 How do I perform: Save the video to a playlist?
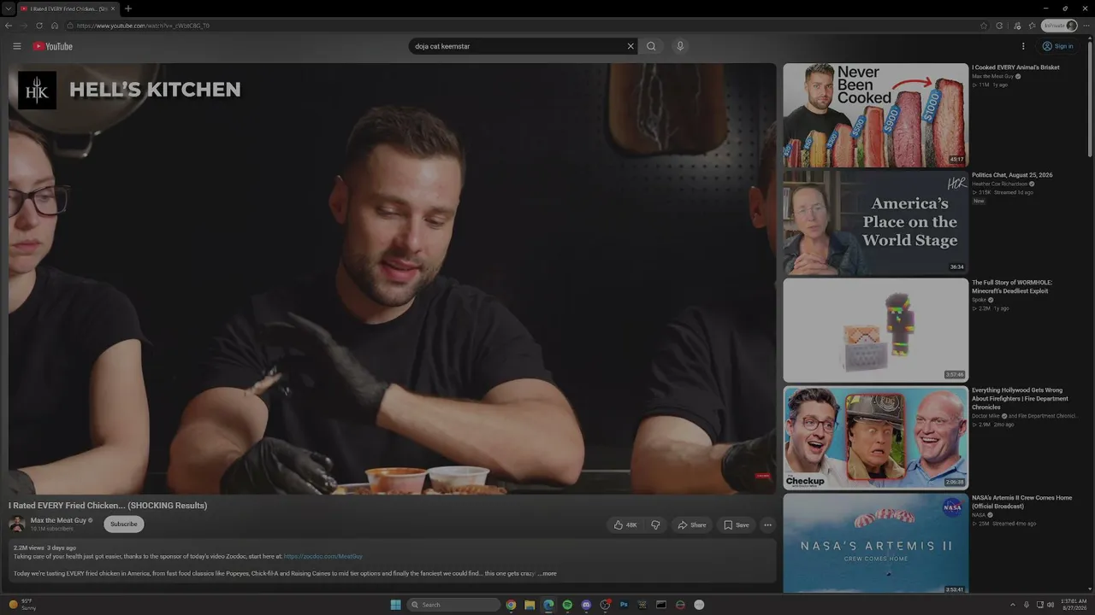click(736, 524)
